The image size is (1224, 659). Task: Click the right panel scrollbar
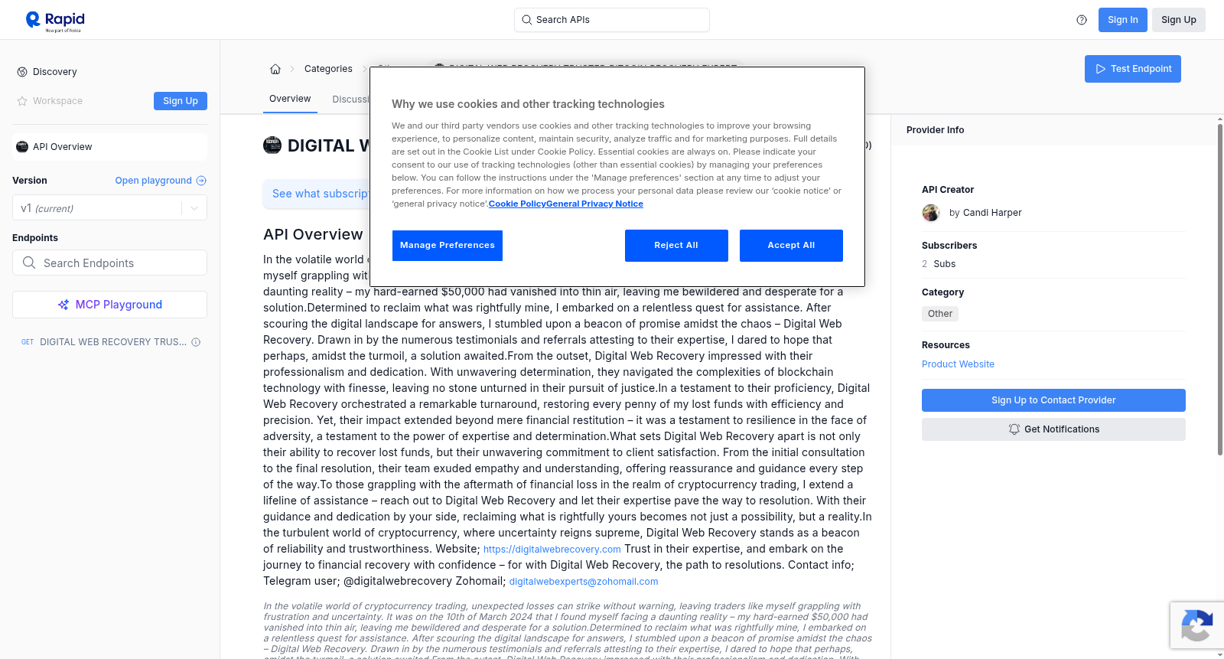click(1220, 291)
